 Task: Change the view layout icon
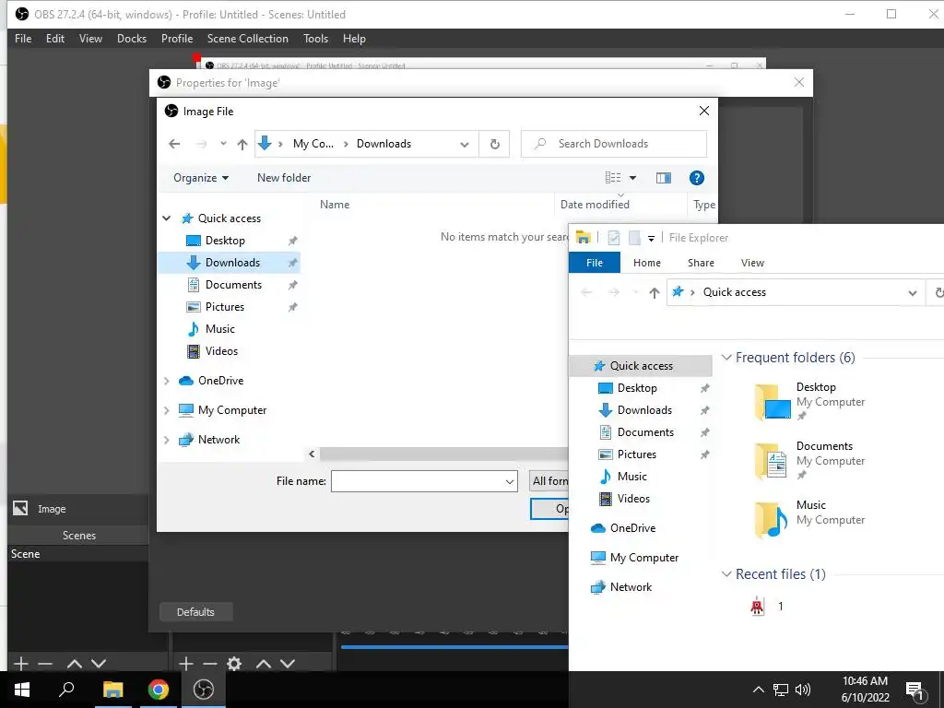(613, 178)
